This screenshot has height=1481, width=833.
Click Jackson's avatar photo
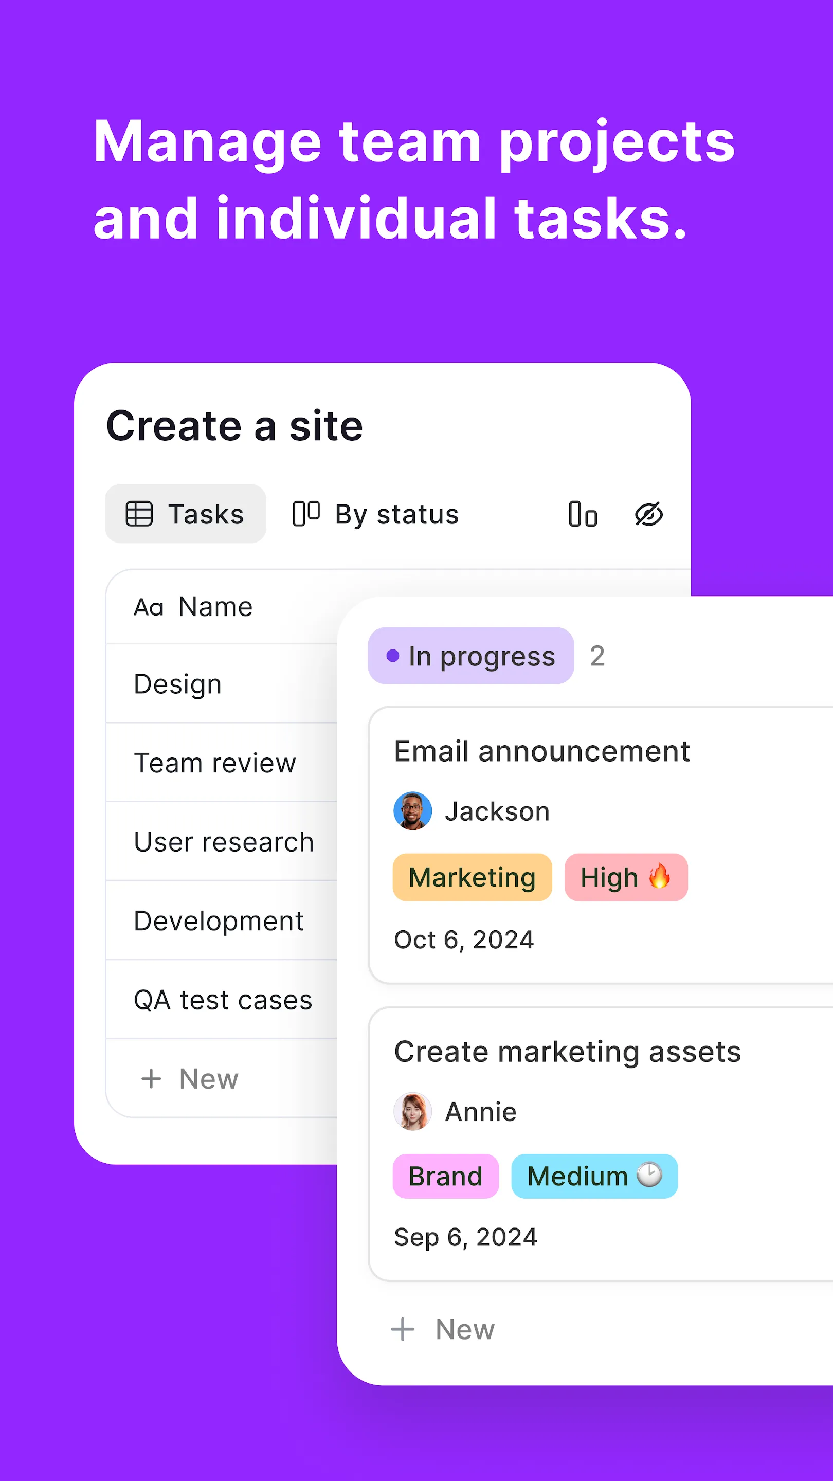click(413, 810)
